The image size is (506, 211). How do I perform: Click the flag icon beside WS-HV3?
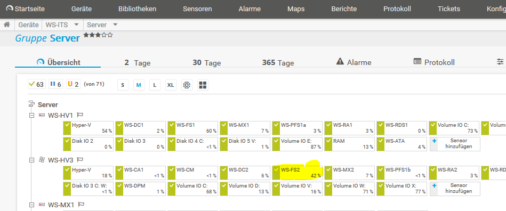[x=80, y=160]
